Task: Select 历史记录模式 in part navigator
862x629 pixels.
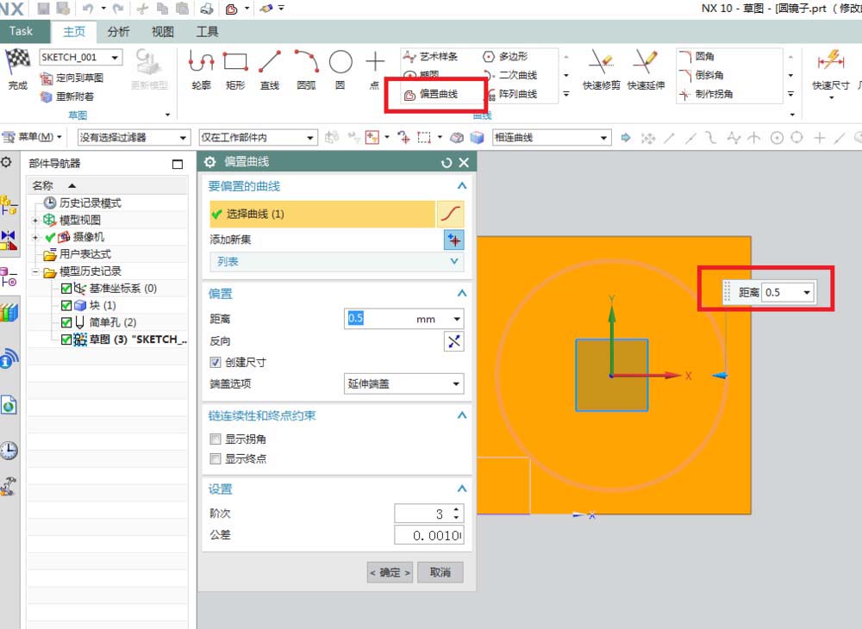Action: point(90,203)
